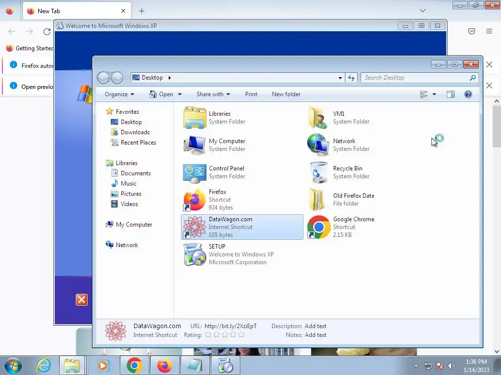Open Documents library in sidebar
Viewport: 501px width, 375px height.
tap(131, 173)
